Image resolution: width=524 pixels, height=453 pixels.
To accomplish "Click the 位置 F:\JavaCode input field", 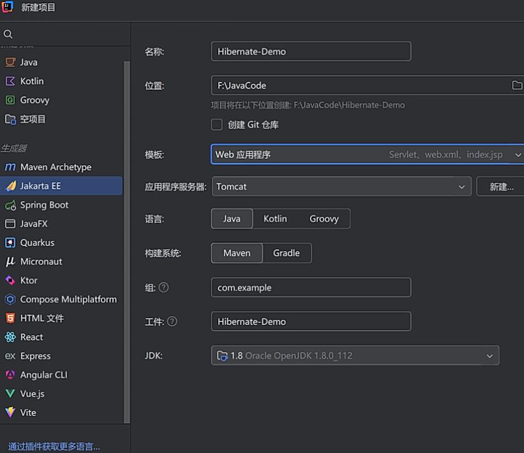I will 367,85.
